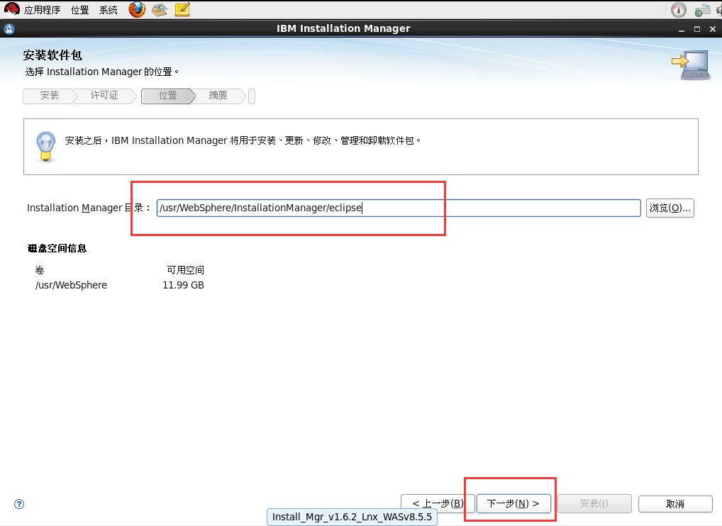
Task: Open the 应用程序 menu
Action: click(42, 10)
